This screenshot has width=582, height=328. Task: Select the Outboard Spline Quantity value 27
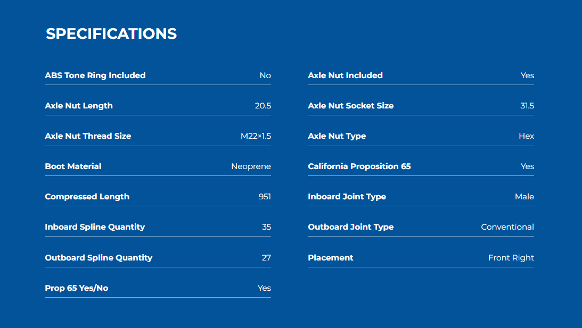(266, 258)
